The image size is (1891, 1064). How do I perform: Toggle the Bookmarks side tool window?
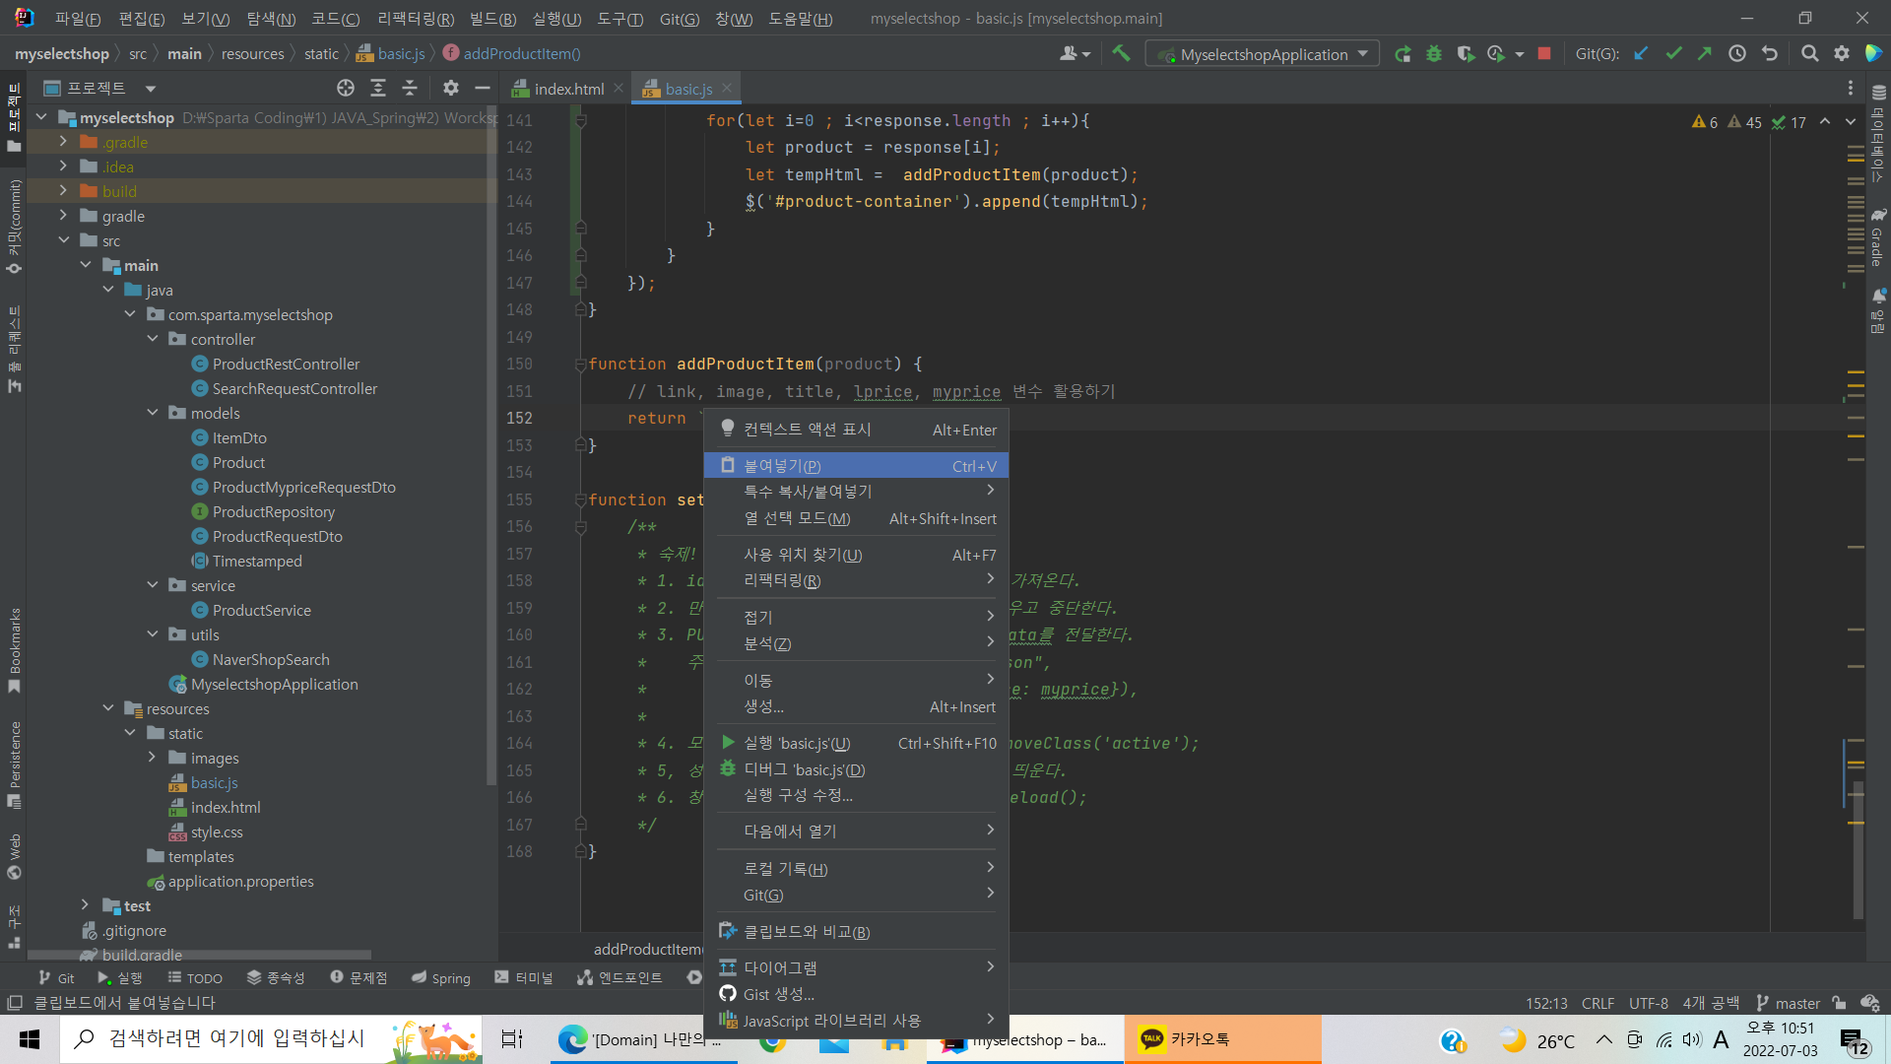[14, 650]
